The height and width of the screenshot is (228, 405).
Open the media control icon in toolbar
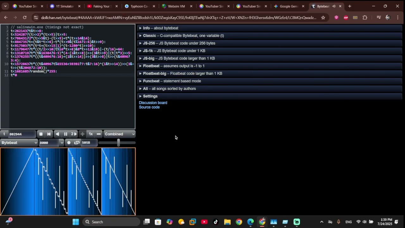tap(378, 18)
